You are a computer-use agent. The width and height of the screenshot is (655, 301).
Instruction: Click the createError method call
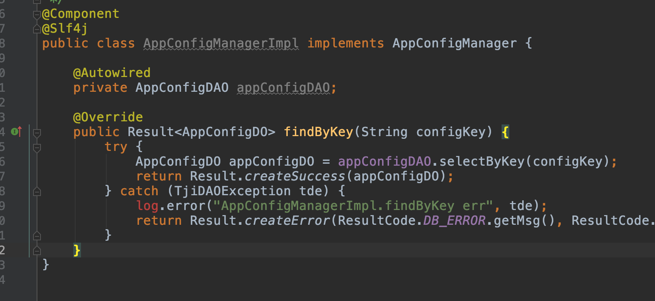coord(287,220)
